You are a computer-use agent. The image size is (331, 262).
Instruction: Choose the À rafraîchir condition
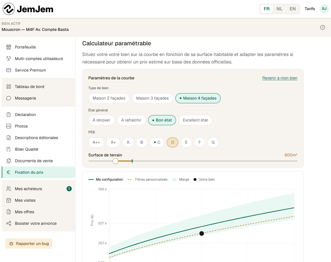131,120
